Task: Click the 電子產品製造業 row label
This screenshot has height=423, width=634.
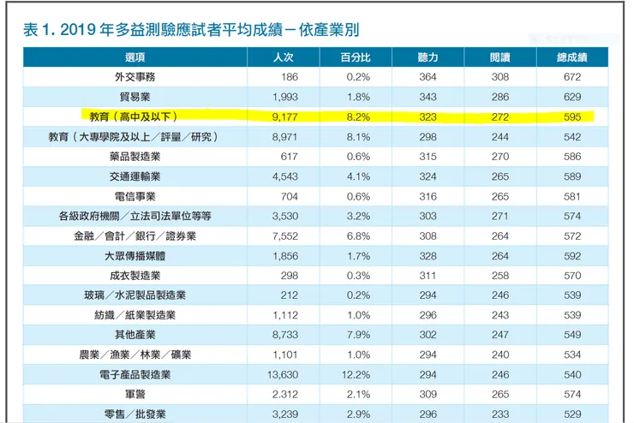Action: 135,375
